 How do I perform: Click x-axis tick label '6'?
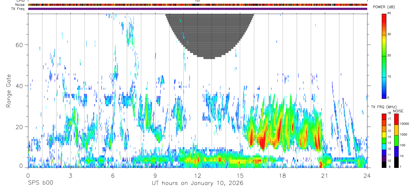click(113, 175)
